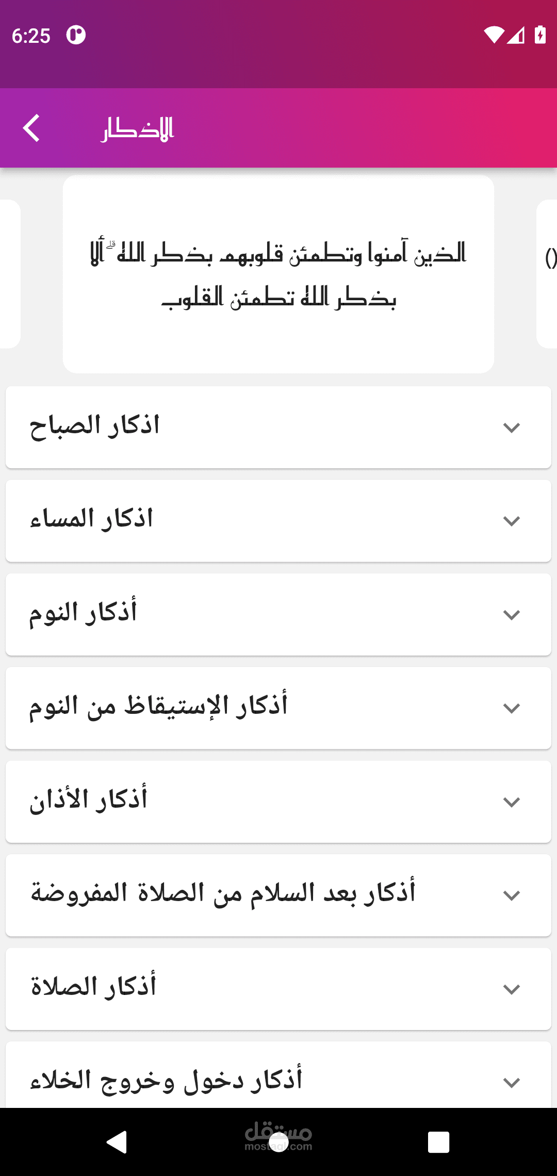
Task: Open أذكار دخول وخروج الخلاء item
Action: pyautogui.click(x=278, y=1078)
